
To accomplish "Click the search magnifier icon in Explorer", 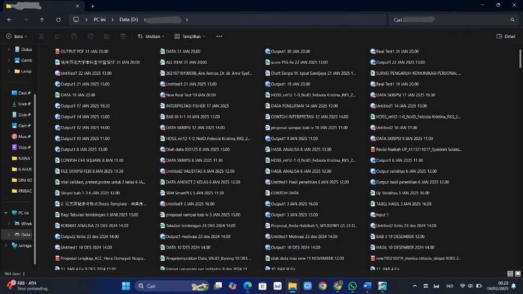I will 512,20.
